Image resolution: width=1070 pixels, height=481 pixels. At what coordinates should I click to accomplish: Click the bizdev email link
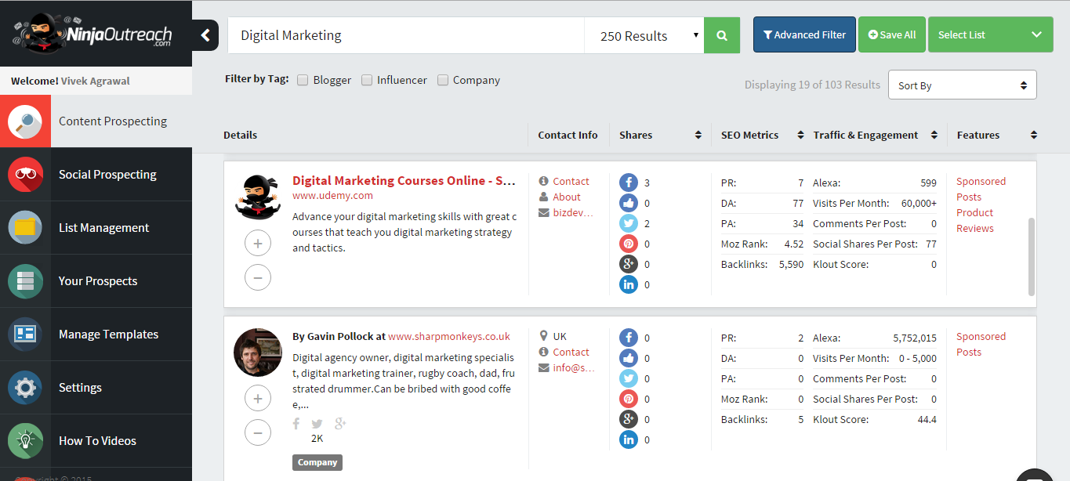[573, 212]
